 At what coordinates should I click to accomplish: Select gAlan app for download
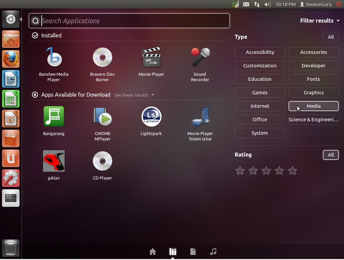coord(54,165)
